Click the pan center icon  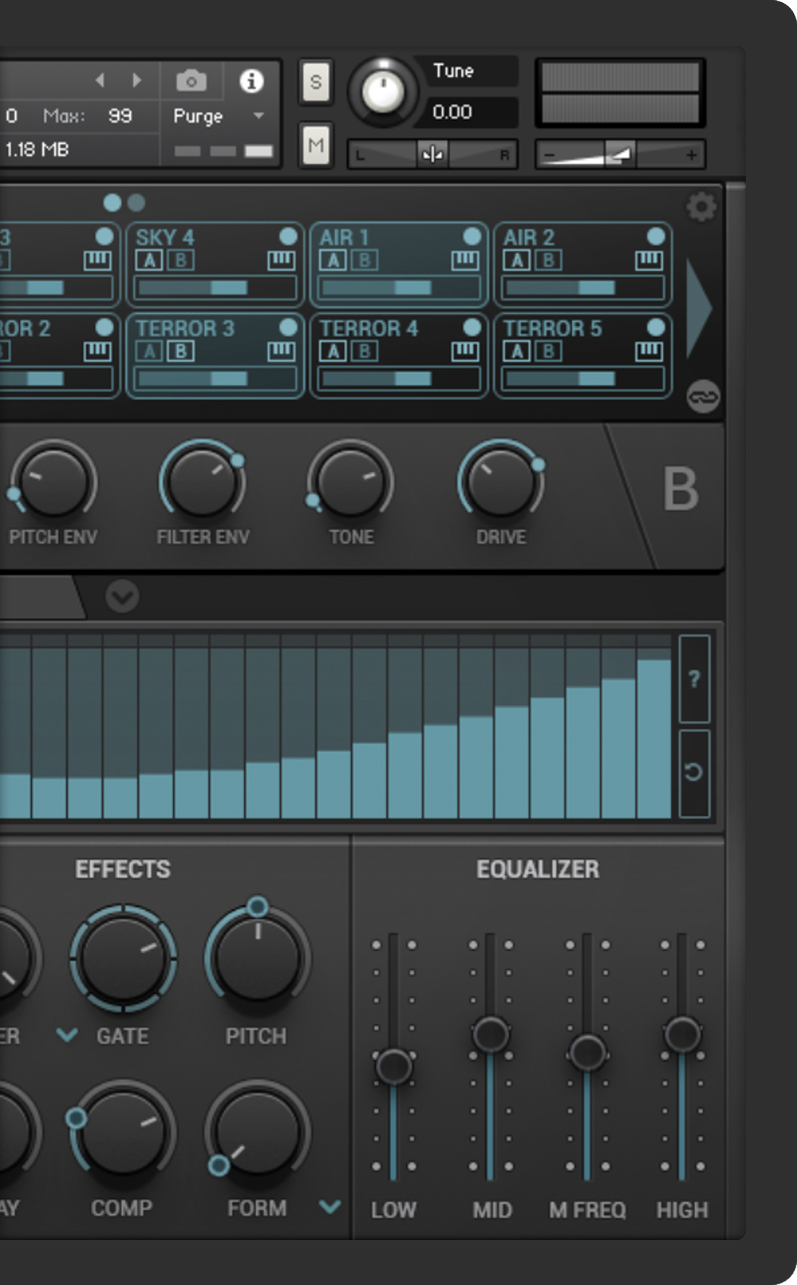pyautogui.click(x=432, y=154)
